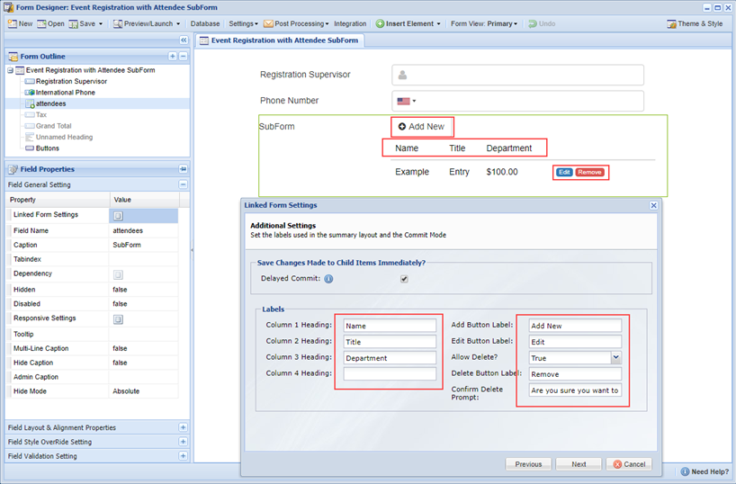Click the Field Properties pin icon

point(183,169)
